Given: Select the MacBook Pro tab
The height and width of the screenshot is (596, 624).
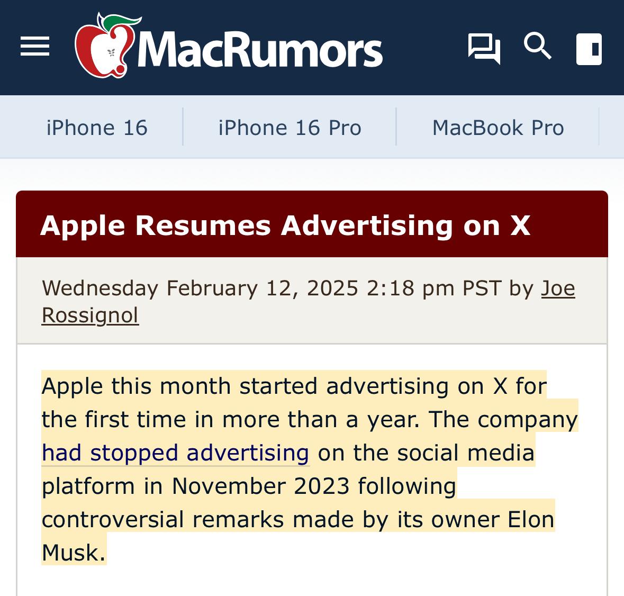Looking at the screenshot, I should click(498, 128).
